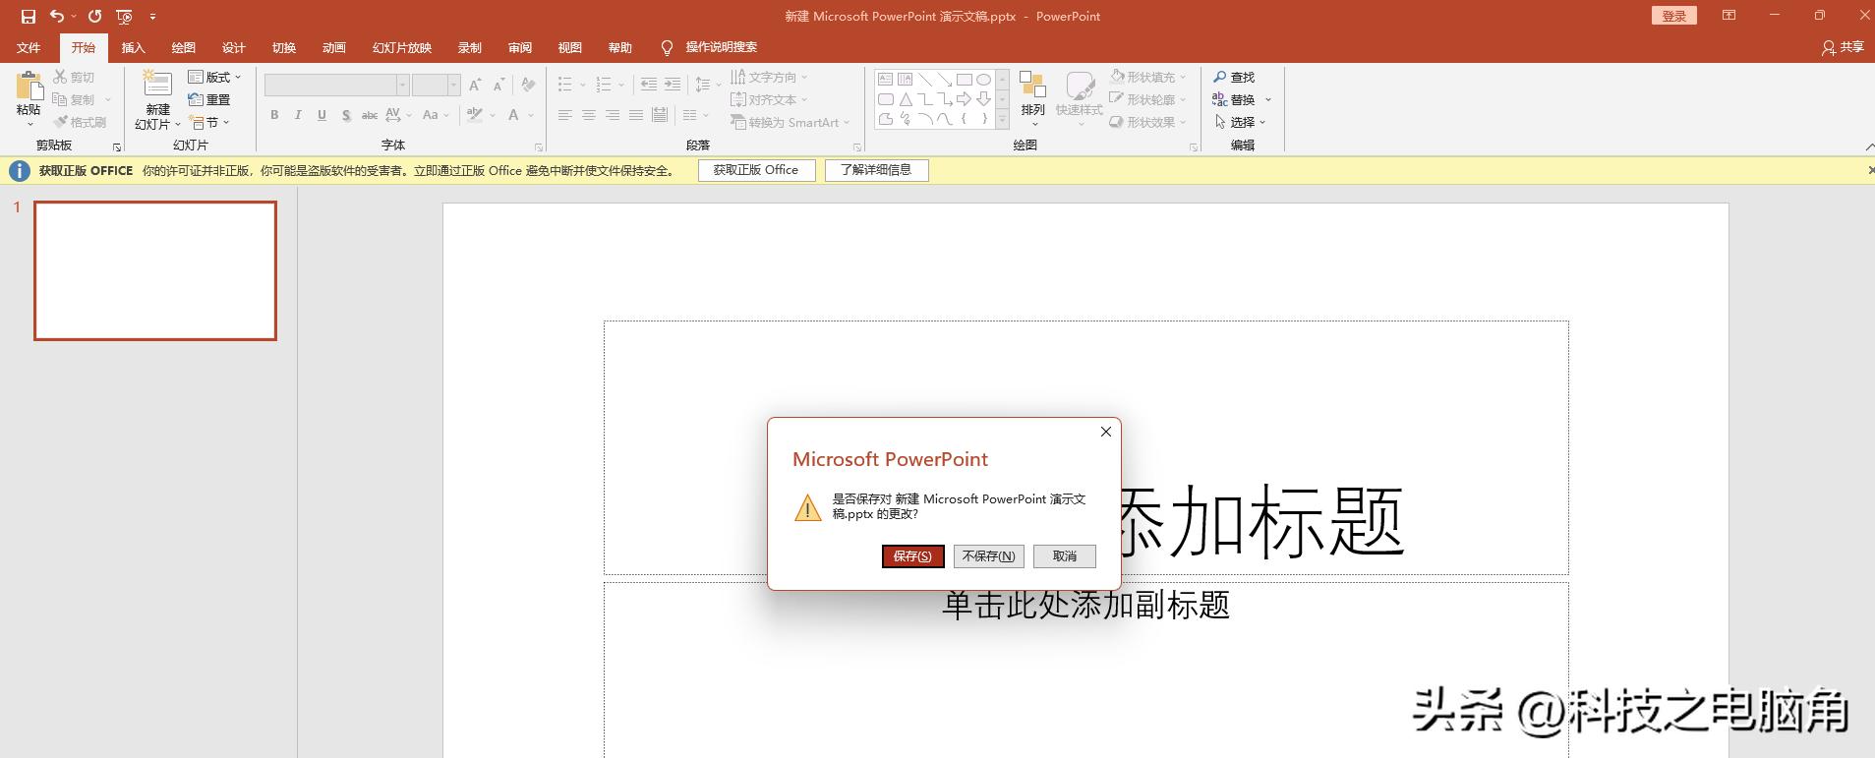
Task: Click the Redo icon in title bar
Action: (x=95, y=17)
